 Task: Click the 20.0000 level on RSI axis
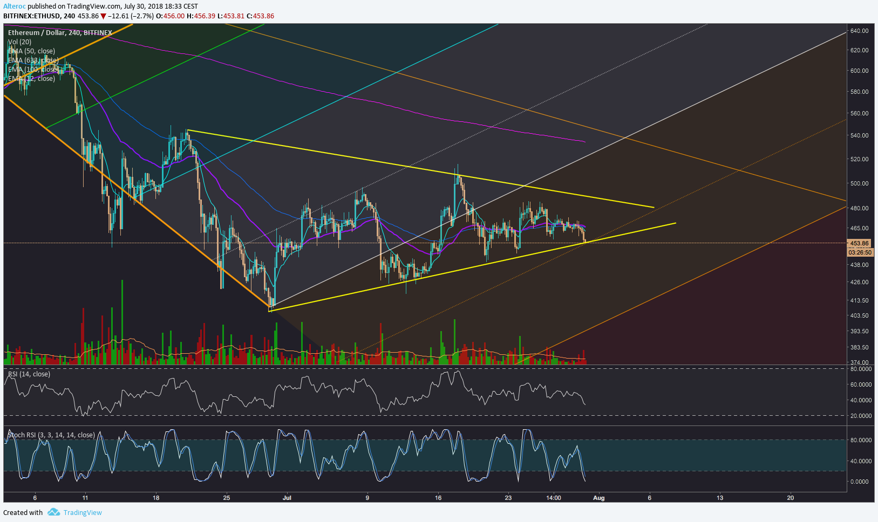pyautogui.click(x=861, y=416)
